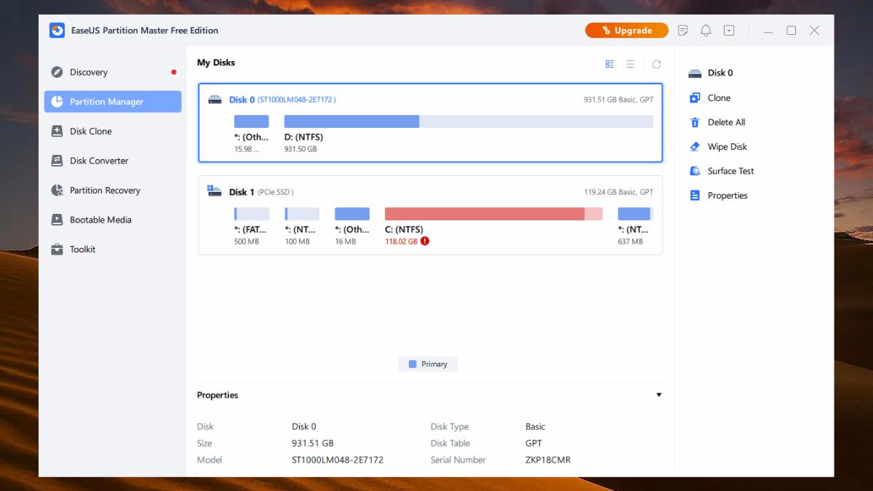Maximize the EaseUS window

coord(792,31)
